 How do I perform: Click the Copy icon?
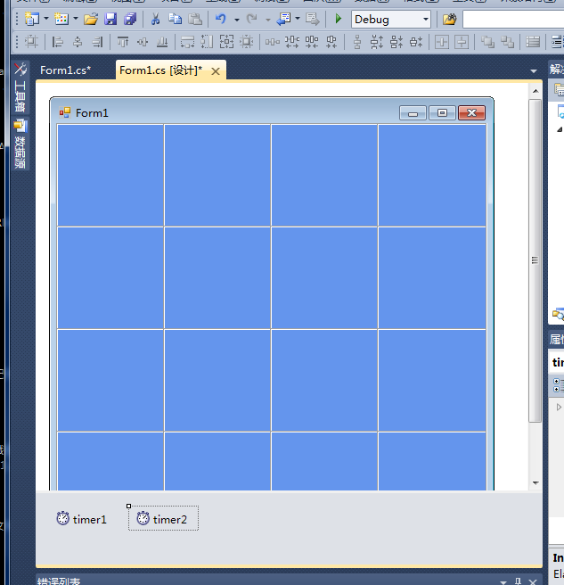176,19
